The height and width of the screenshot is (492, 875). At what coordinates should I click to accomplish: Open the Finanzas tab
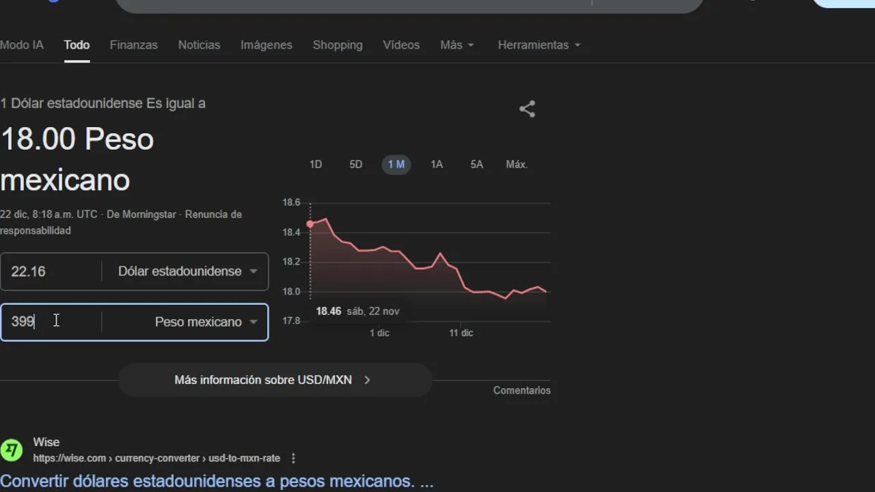click(x=133, y=45)
